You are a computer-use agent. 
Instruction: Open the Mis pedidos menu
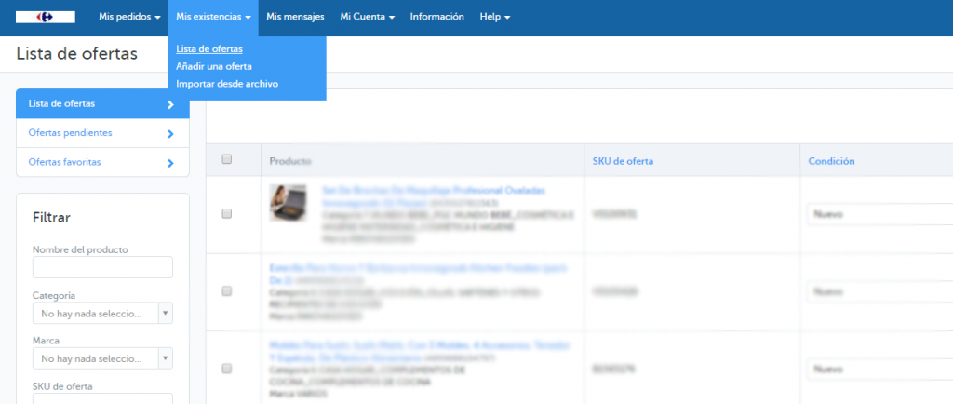point(129,18)
